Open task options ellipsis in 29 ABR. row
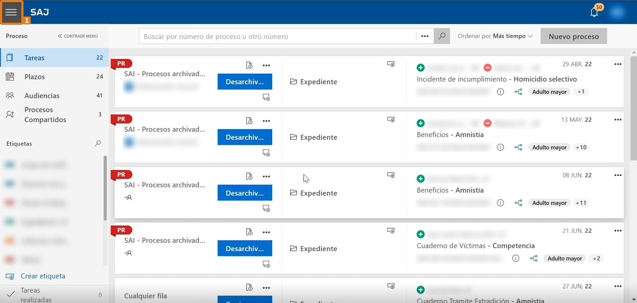This screenshot has width=637, height=303. (266, 65)
